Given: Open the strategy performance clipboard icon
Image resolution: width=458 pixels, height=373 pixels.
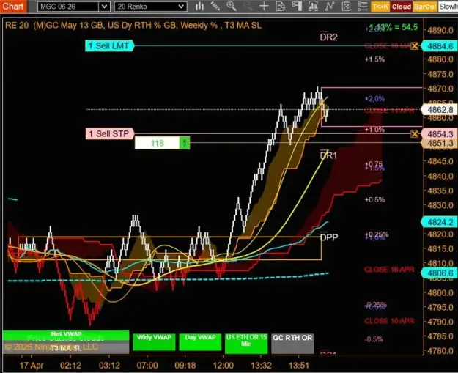Looking at the screenshot, I should pyautogui.click(x=346, y=6).
